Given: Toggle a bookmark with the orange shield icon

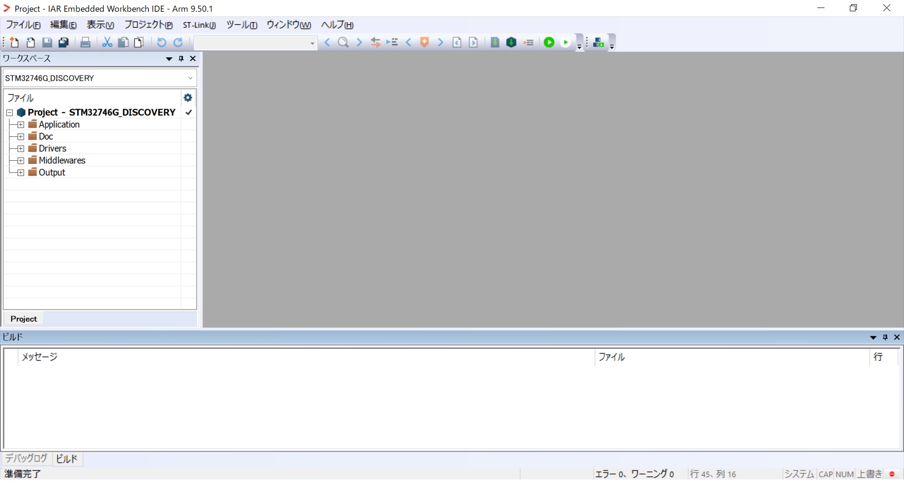Looking at the screenshot, I should coord(424,42).
